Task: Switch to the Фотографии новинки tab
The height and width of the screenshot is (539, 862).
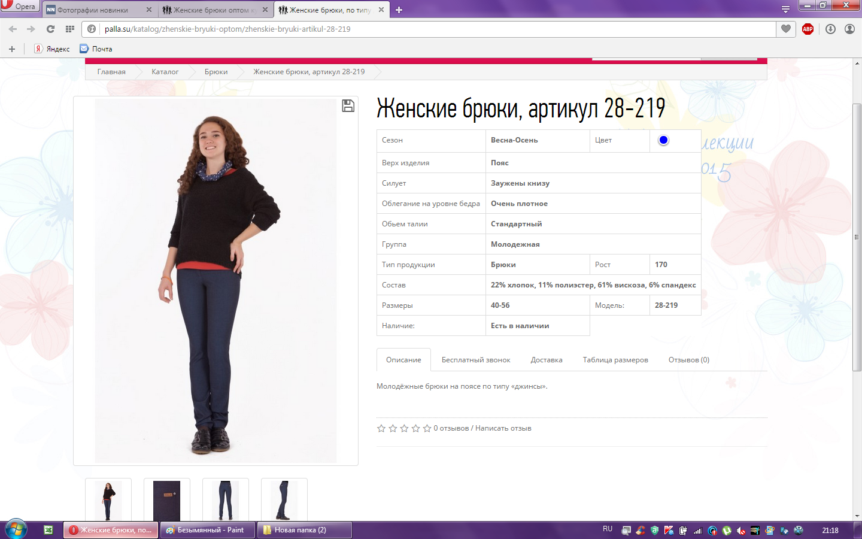Action: 93,10
